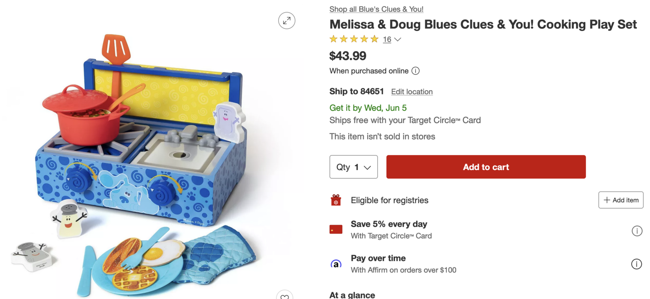Click the info icon for Pay over time
Image resolution: width=650 pixels, height=299 pixels.
point(637,264)
